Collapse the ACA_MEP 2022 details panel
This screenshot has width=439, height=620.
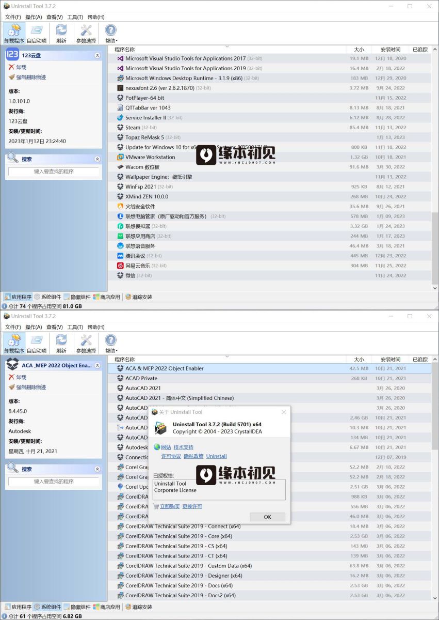[97, 365]
